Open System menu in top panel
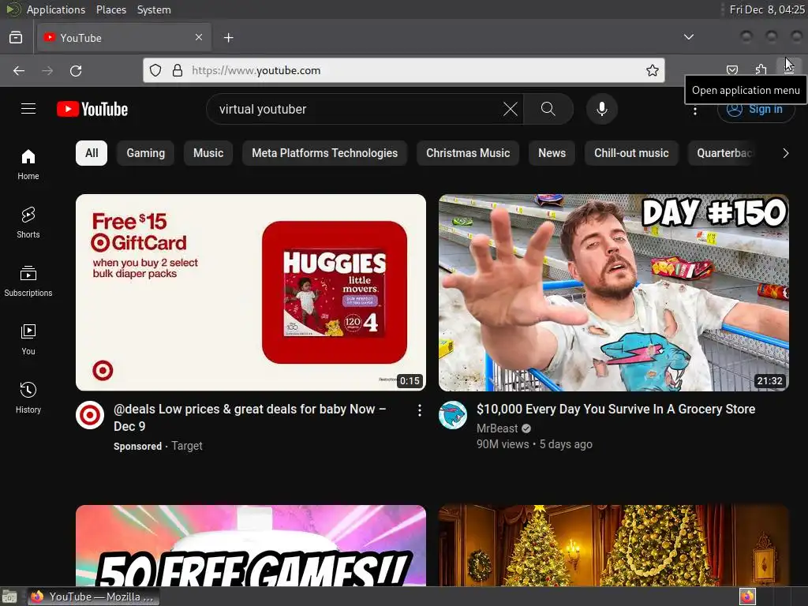The width and height of the screenshot is (808, 606). pyautogui.click(x=154, y=9)
